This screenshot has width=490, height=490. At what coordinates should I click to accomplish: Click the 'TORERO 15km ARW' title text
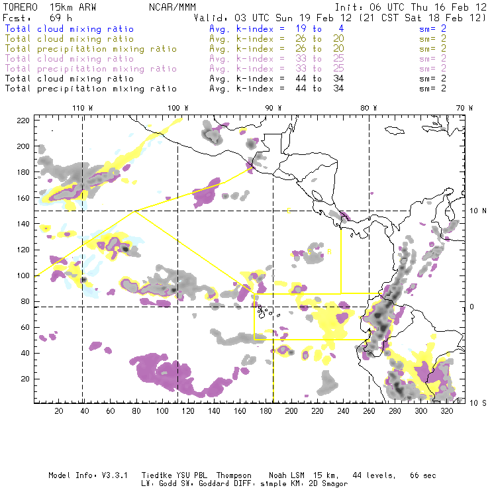point(50,7)
